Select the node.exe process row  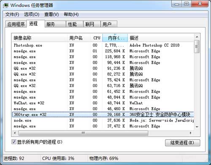coord(103,120)
